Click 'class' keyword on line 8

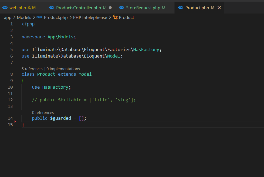28,74
